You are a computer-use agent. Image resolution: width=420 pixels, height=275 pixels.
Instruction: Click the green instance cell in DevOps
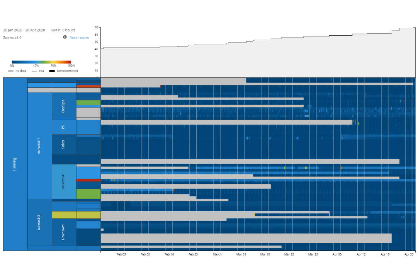click(88, 103)
